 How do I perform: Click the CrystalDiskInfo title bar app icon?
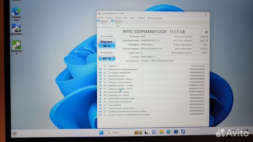point(99,13)
